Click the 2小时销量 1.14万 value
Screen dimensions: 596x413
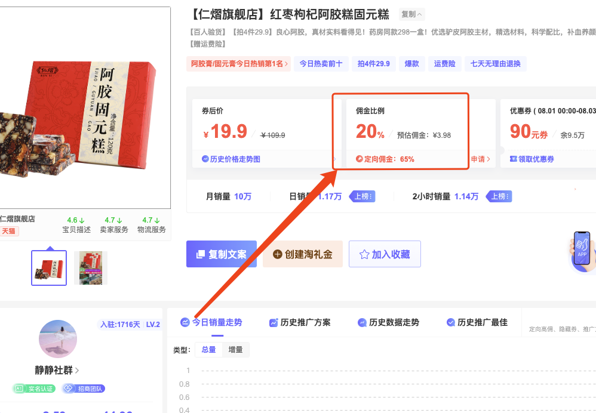tap(466, 196)
